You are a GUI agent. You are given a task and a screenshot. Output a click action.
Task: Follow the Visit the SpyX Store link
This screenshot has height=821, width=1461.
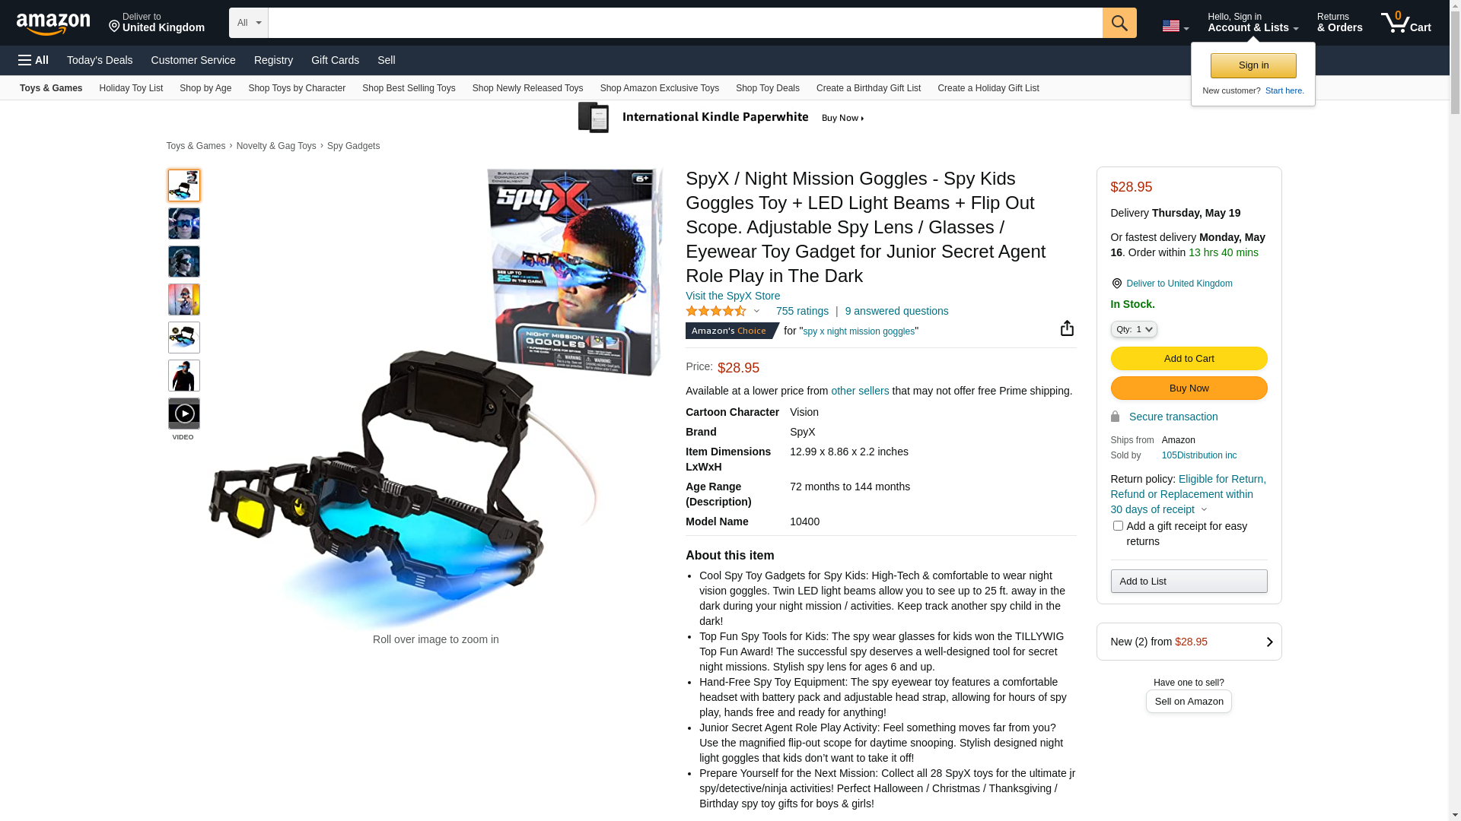point(733,296)
